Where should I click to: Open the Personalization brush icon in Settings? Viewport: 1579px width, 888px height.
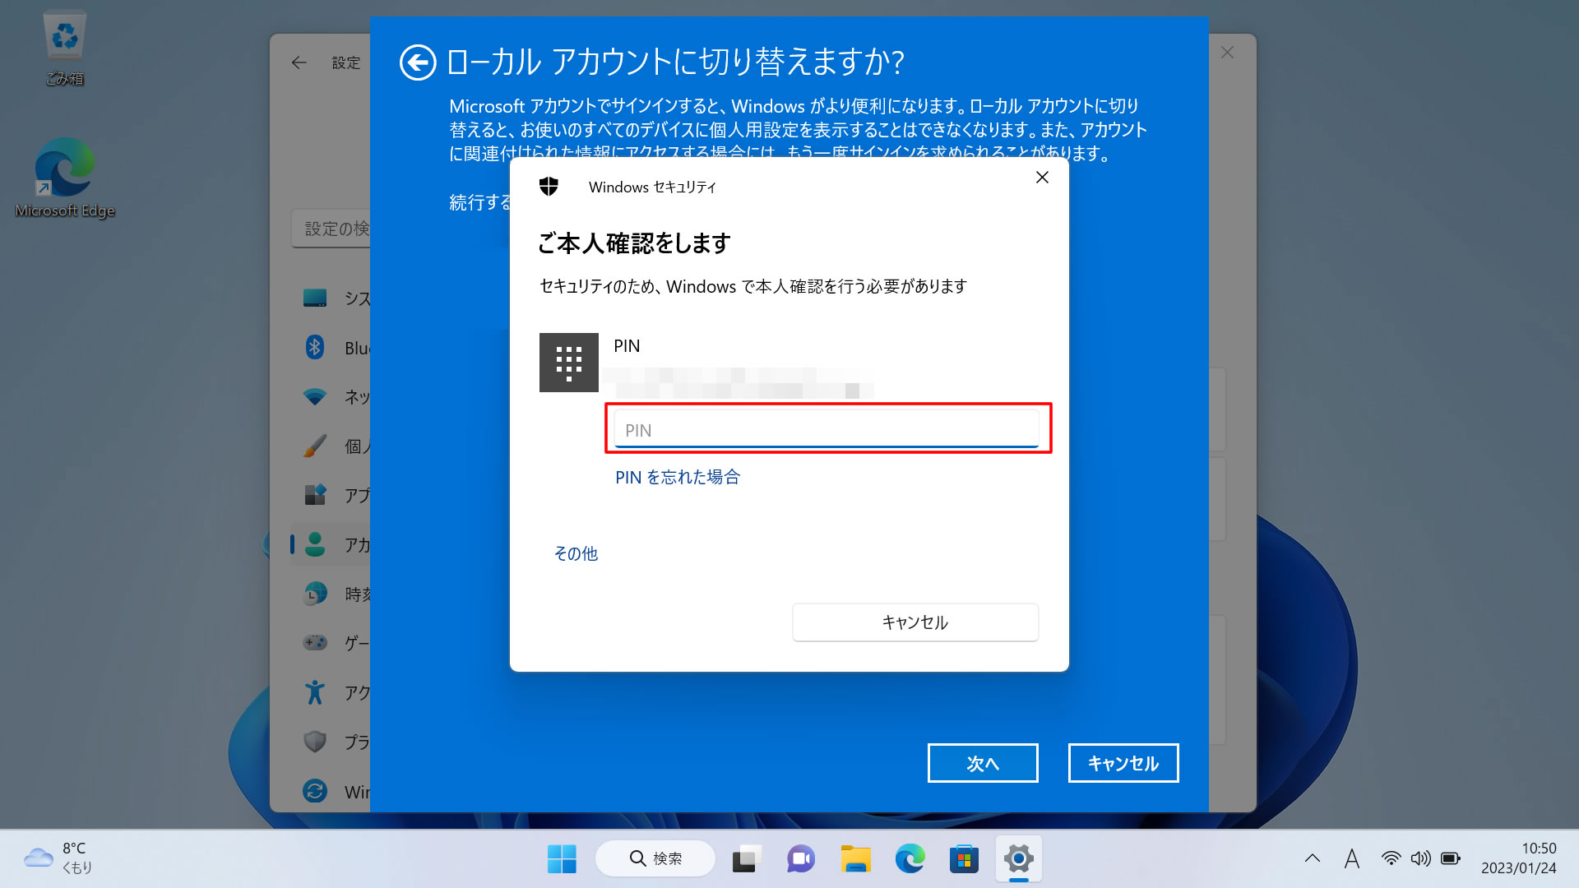[x=315, y=446]
